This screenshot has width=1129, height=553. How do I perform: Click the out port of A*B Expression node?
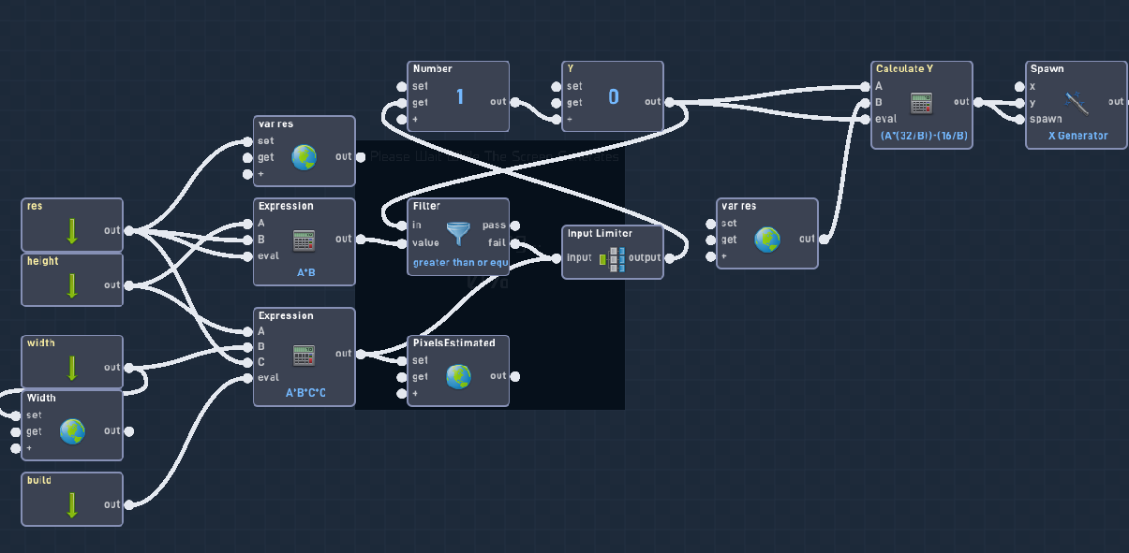(360, 239)
